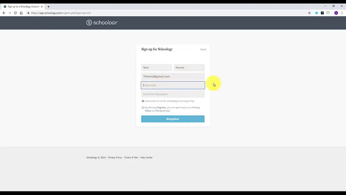Open the dark square extension icon
Viewport: 346px width, 195px height.
[322, 13]
